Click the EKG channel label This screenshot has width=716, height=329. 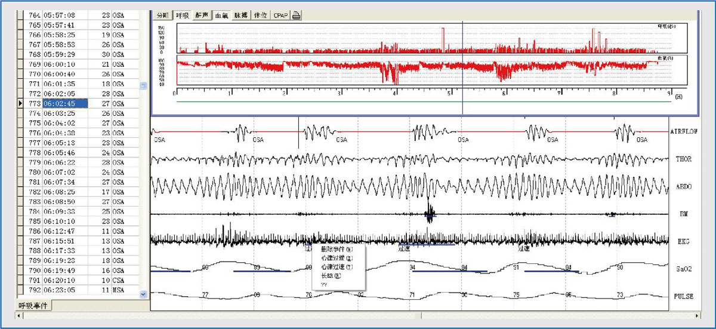(684, 241)
